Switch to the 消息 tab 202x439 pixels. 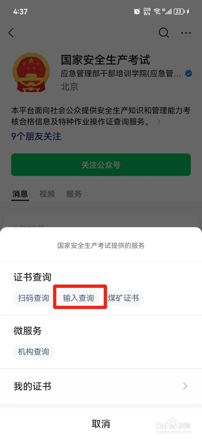coord(20,194)
